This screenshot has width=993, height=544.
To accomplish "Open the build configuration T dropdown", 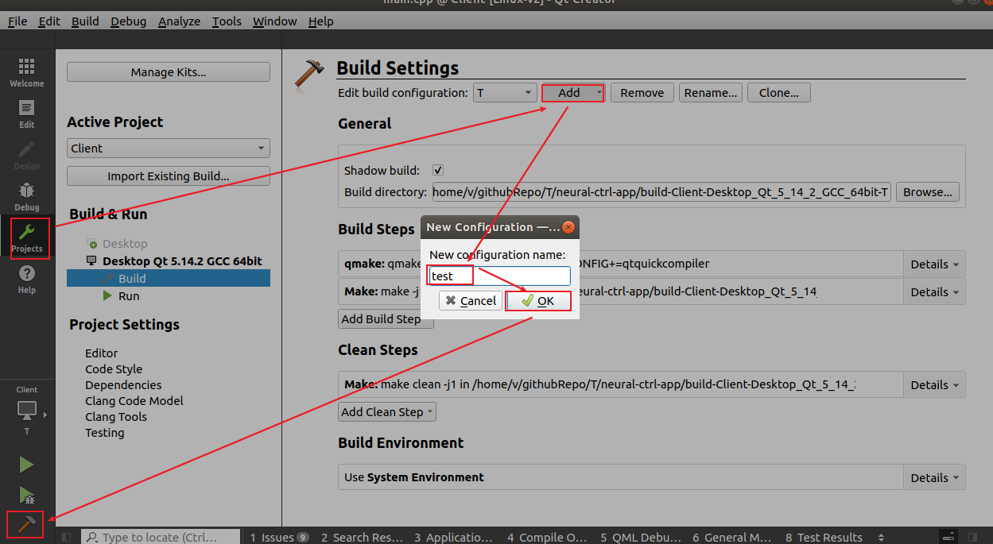I will tap(505, 93).
